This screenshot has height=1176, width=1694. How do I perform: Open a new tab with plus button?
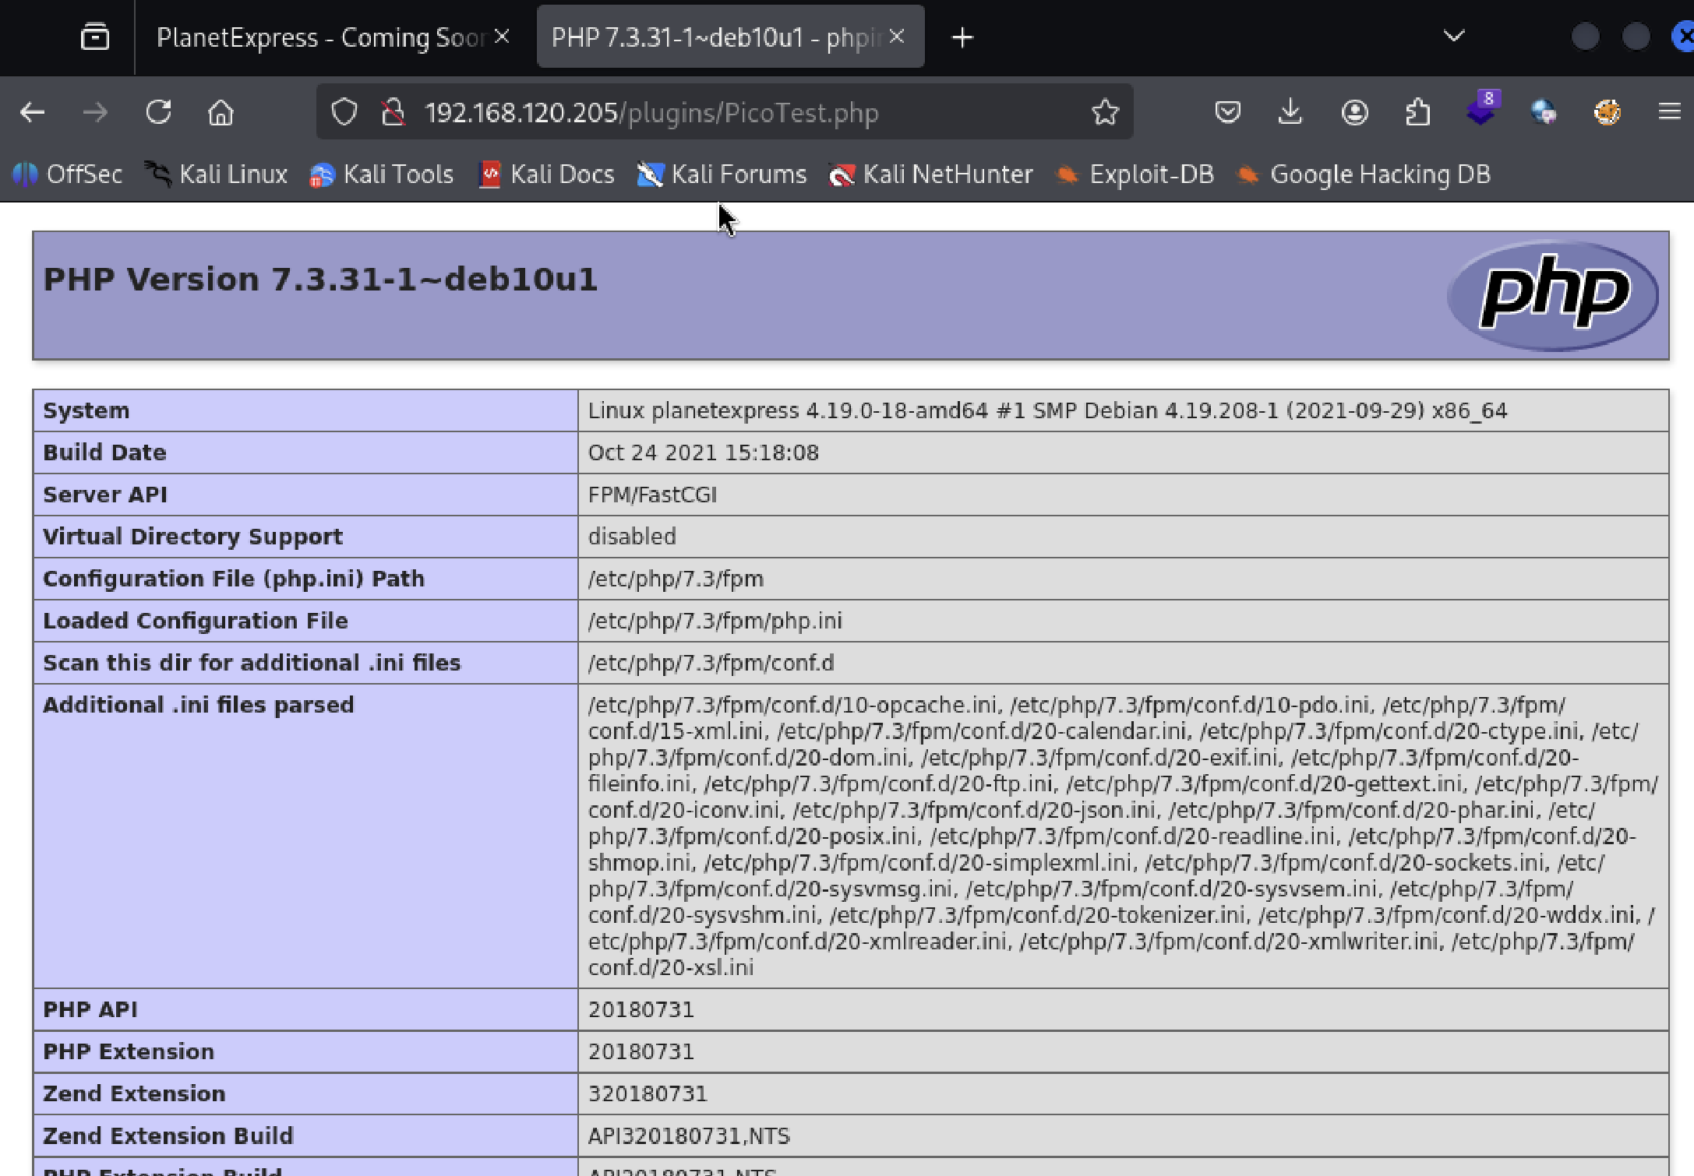[x=962, y=37]
